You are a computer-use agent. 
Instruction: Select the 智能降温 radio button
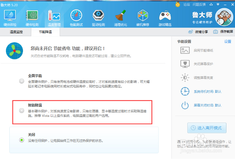(22, 111)
